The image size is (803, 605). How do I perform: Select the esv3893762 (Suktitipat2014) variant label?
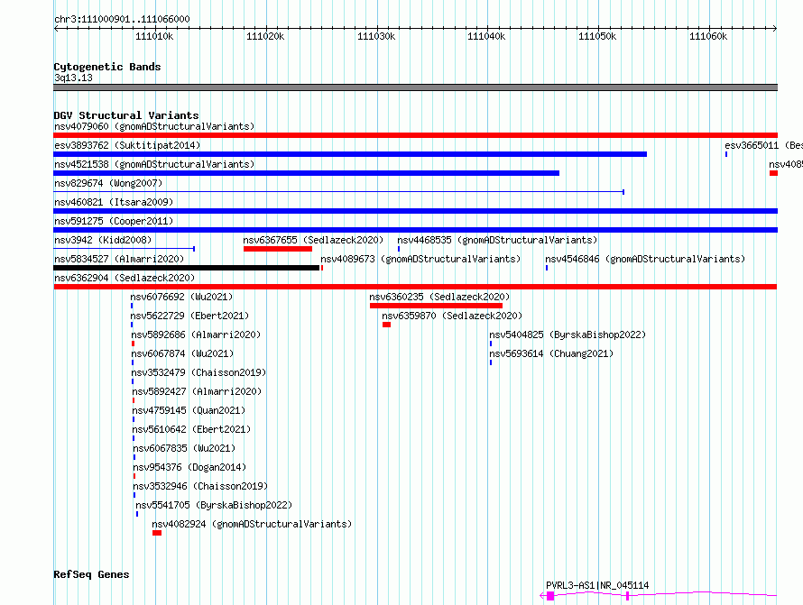click(127, 145)
